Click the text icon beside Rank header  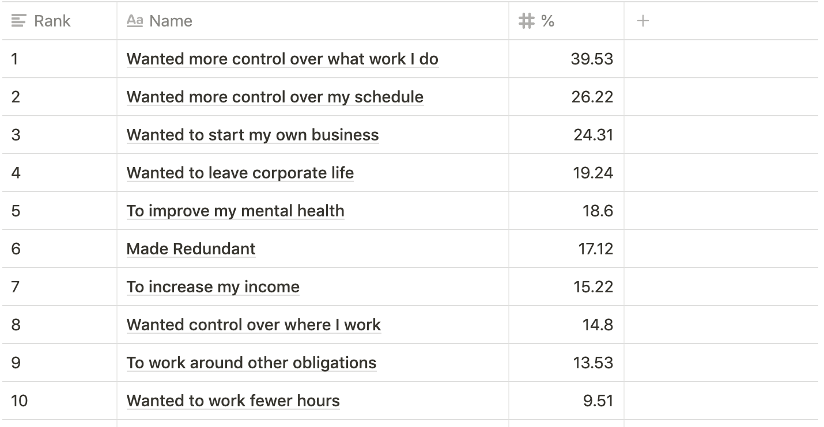[18, 21]
